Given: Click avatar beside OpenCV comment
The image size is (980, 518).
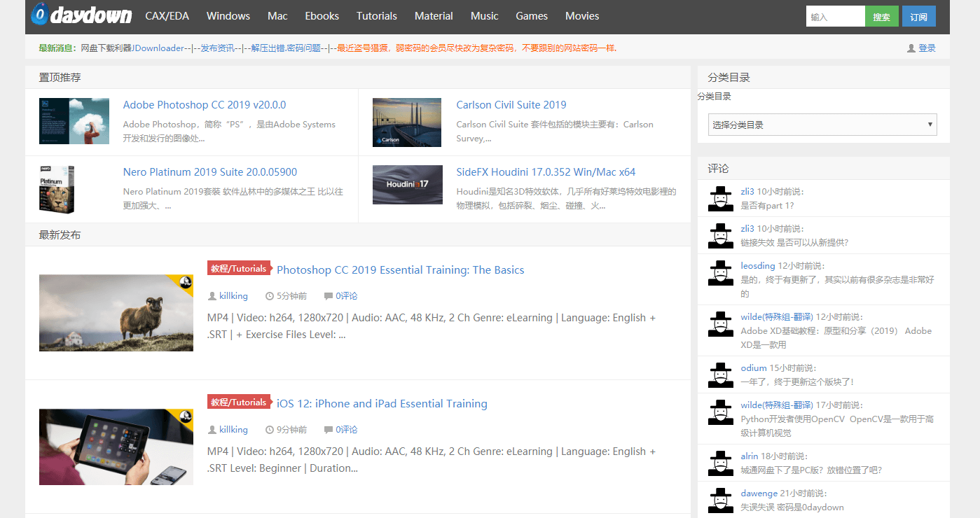Looking at the screenshot, I should (721, 412).
